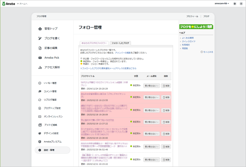Switch to あなたのブログのフォロワー tab

(94, 43)
